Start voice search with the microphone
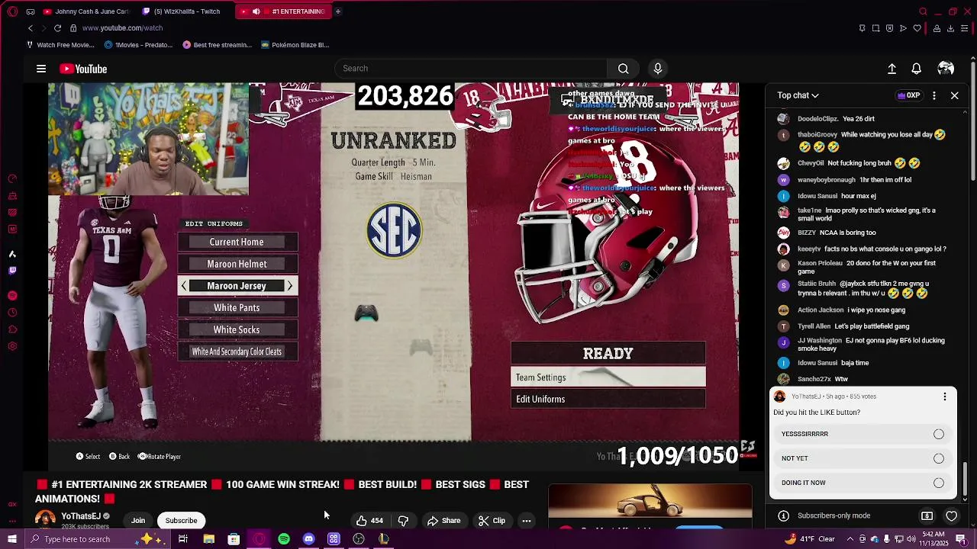The height and width of the screenshot is (549, 977). [x=657, y=69]
